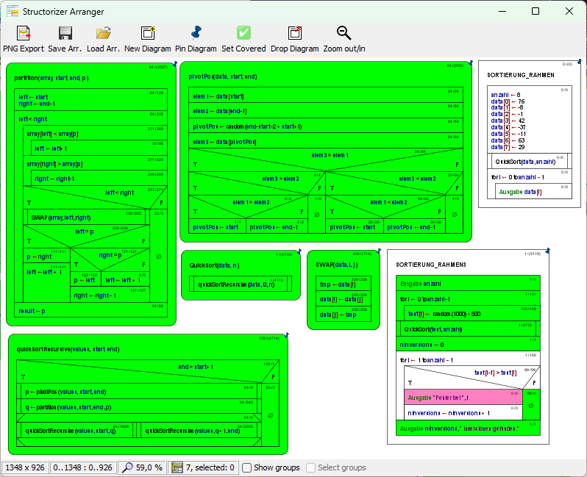Click the 'data[j] ← tmp' instruction
This screenshot has width=587, height=477.
tap(344, 314)
